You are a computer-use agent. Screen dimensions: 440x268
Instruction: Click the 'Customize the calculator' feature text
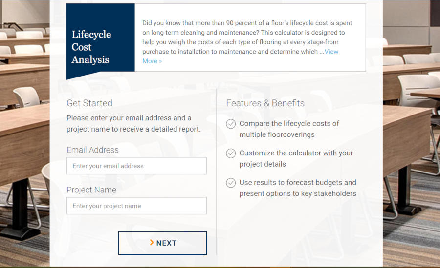coord(296,158)
